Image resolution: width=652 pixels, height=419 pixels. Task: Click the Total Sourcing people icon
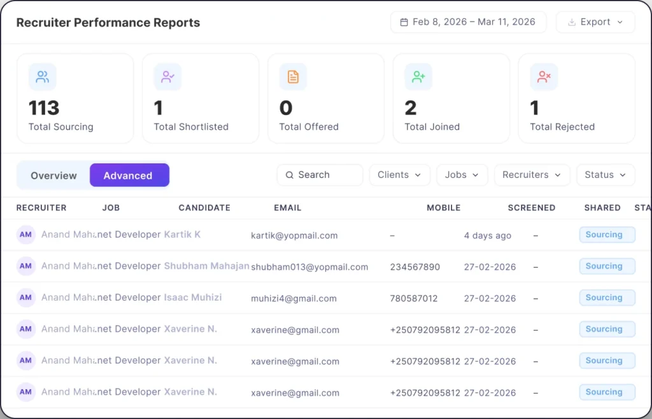(43, 77)
